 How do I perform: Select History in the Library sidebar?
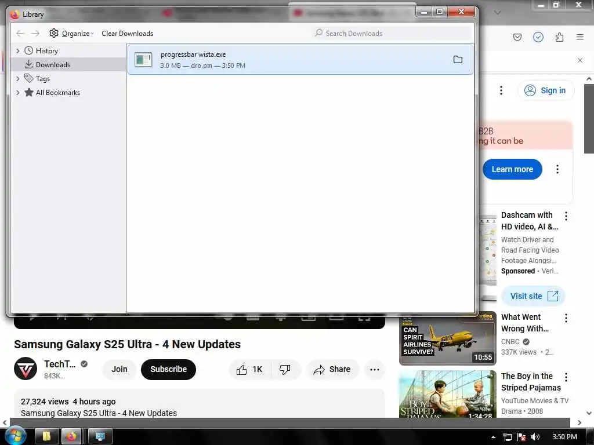point(46,51)
